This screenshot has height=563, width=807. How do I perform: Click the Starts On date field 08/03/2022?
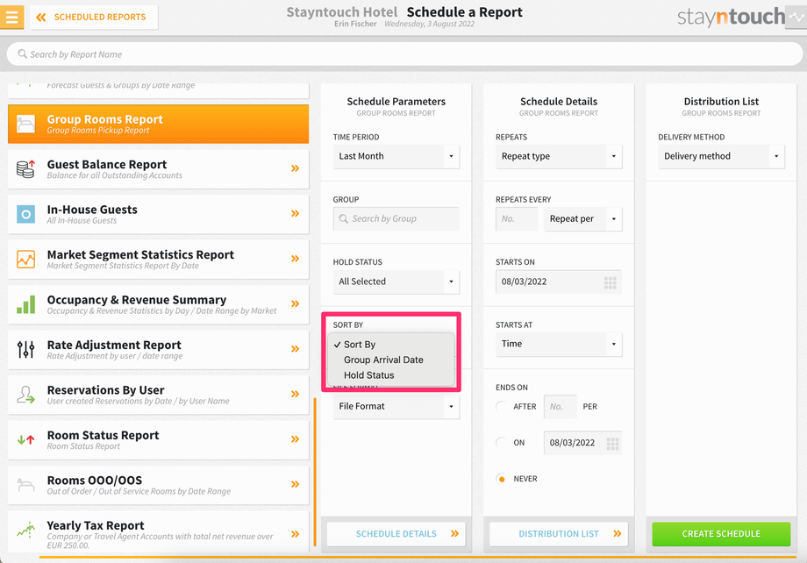(x=559, y=282)
